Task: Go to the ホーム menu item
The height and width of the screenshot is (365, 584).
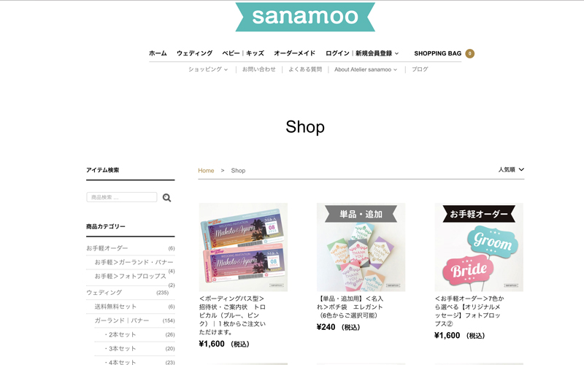Action: 158,53
